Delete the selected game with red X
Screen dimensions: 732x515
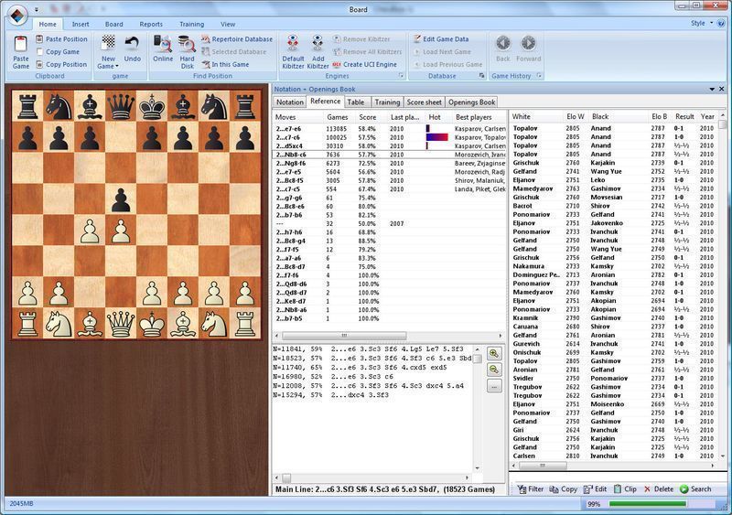click(658, 489)
